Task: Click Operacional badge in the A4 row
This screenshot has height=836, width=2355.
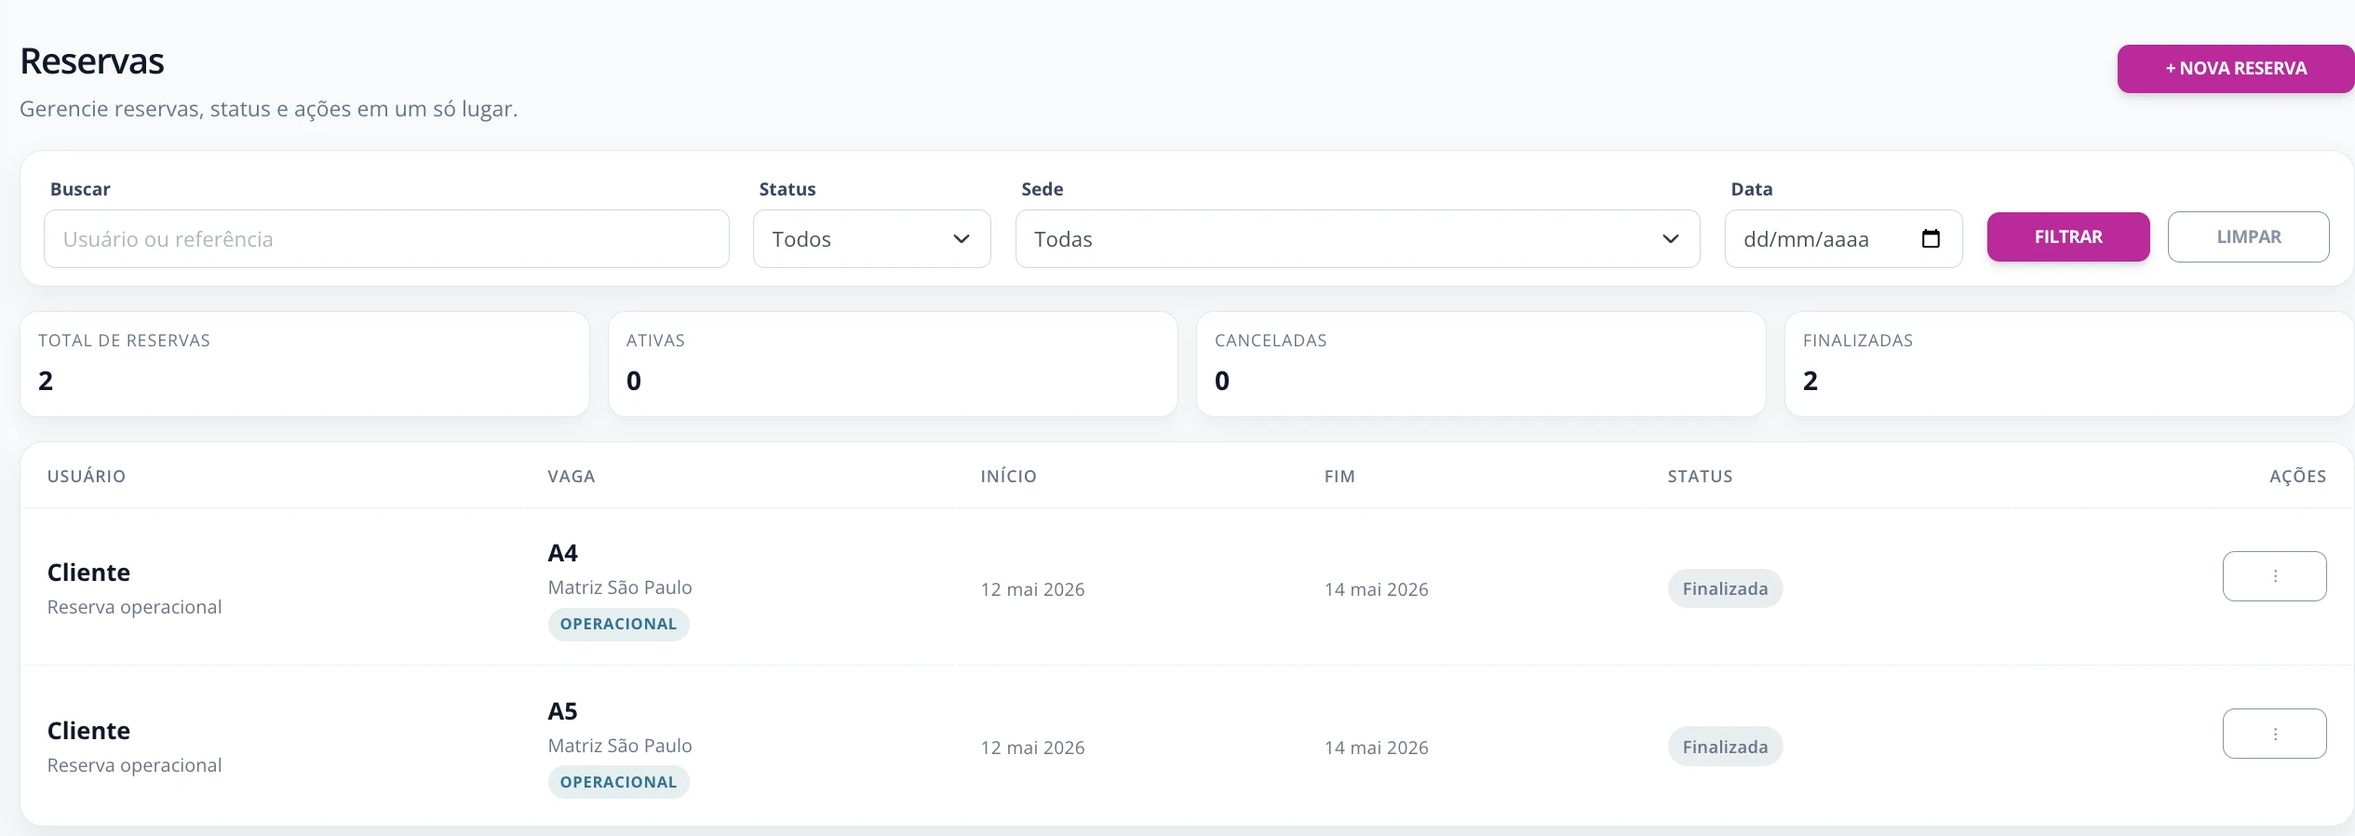Action: tap(618, 625)
